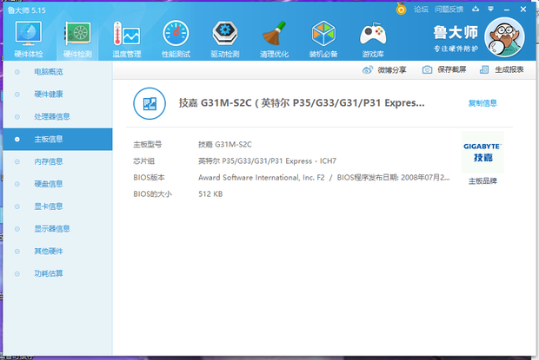Image resolution: width=539 pixels, height=360 pixels.
Task: Click the 鲁大师 mascot avatar
Action: click(x=504, y=37)
